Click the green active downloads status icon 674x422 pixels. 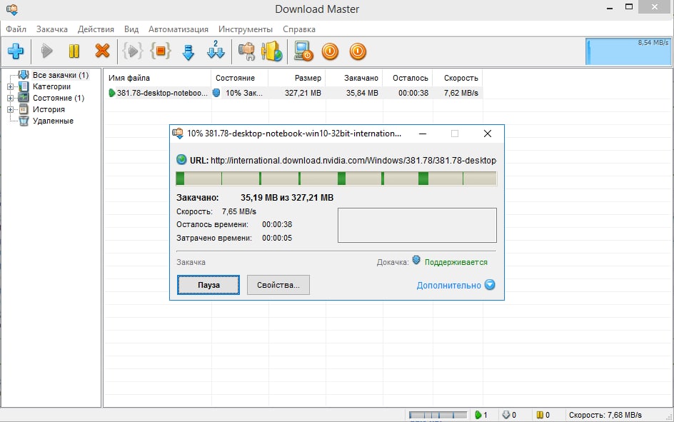tap(478, 415)
